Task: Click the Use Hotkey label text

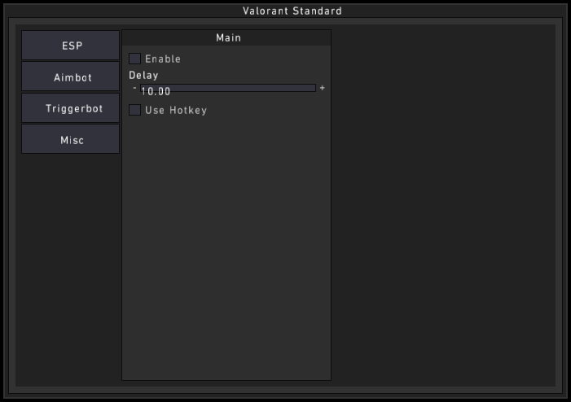Action: 176,110
